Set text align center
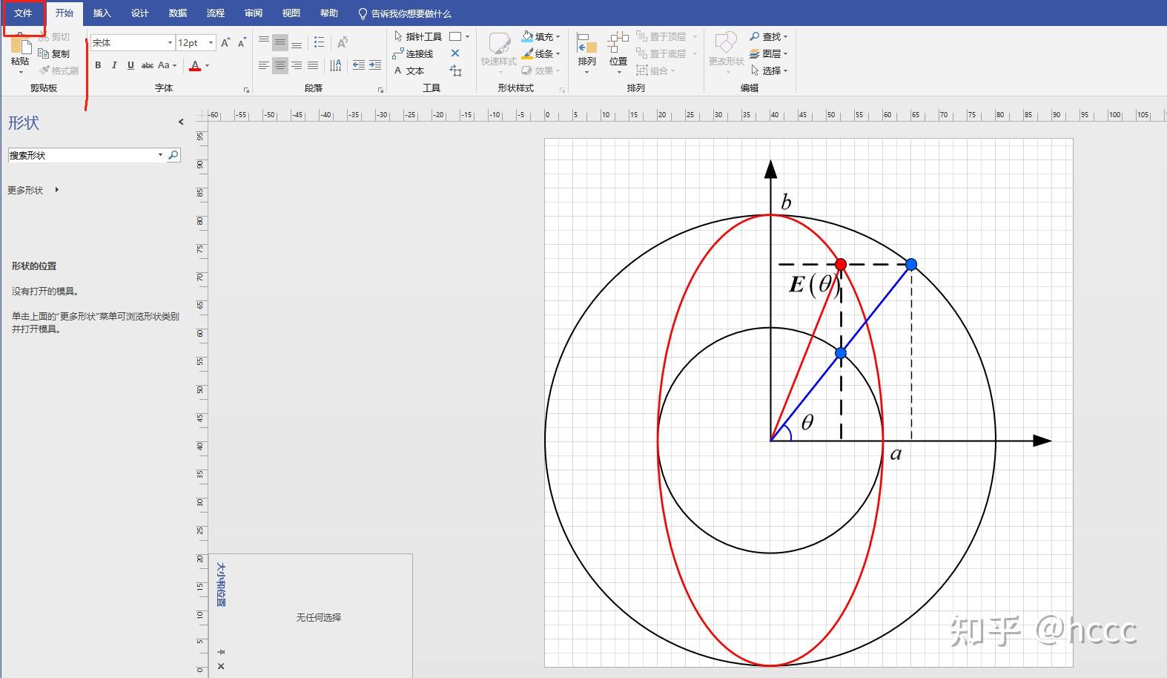The height and width of the screenshot is (678, 1167). [280, 65]
